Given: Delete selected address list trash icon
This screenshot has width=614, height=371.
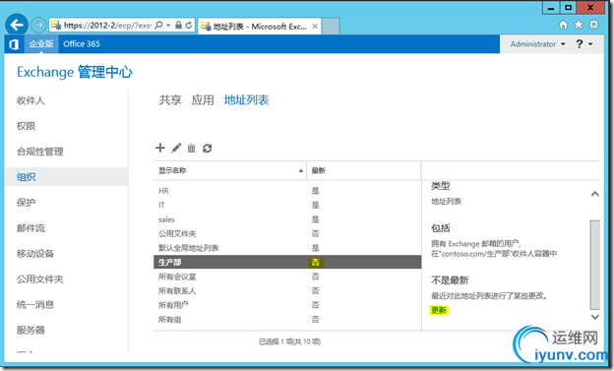Looking at the screenshot, I should pos(192,148).
